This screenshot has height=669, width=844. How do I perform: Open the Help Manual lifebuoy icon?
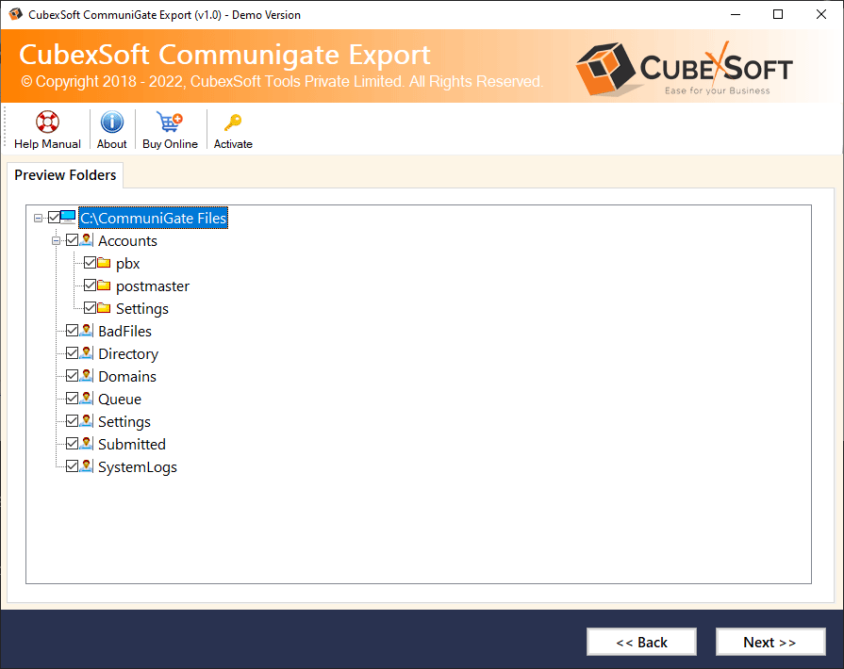[x=47, y=122]
